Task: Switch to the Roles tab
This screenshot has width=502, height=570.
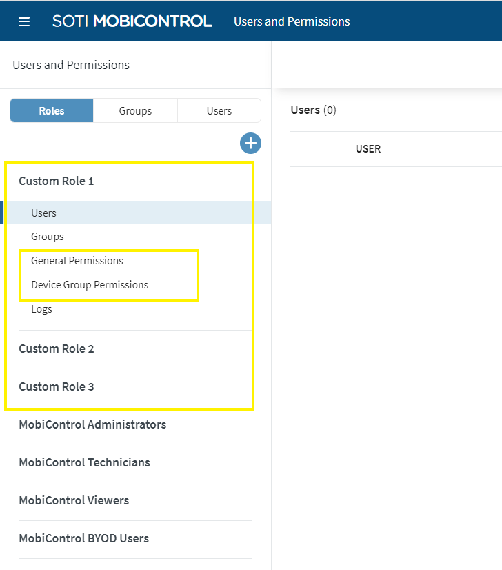Action: click(52, 110)
